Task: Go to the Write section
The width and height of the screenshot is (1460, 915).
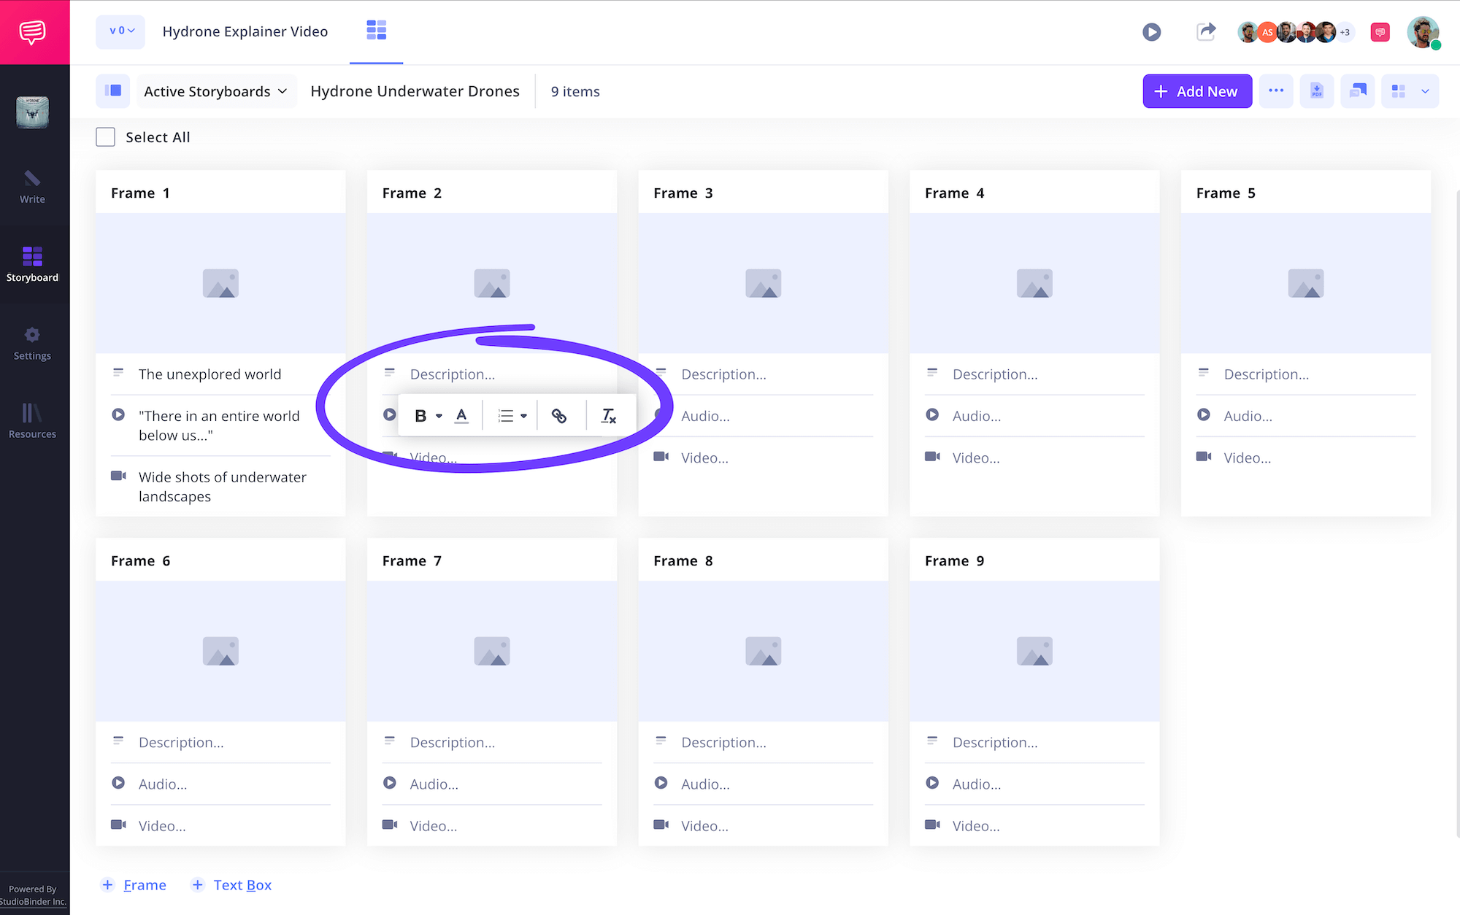Action: tap(32, 187)
